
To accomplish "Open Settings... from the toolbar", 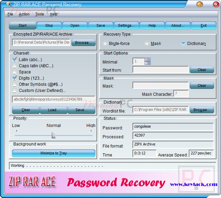I will pos(126,25).
